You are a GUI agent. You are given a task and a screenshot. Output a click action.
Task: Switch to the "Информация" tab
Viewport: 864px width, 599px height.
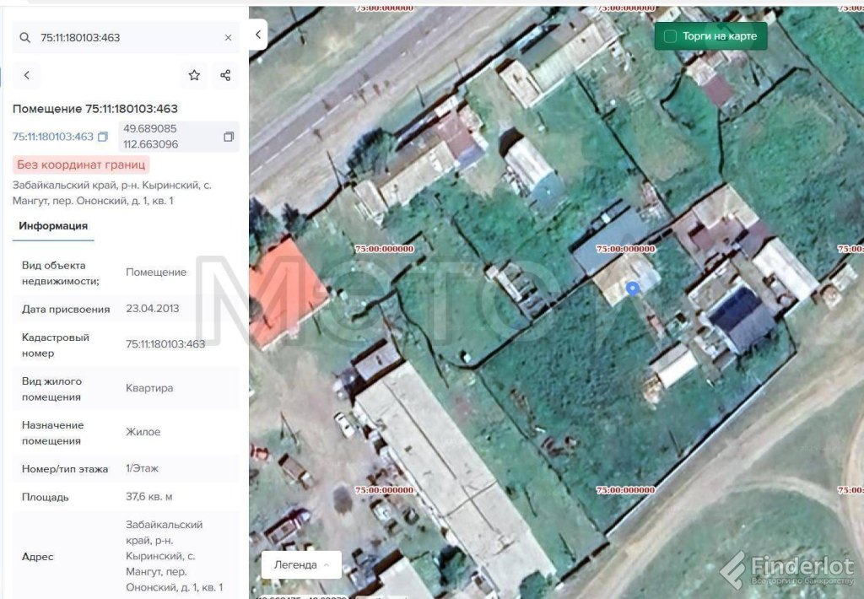(53, 226)
